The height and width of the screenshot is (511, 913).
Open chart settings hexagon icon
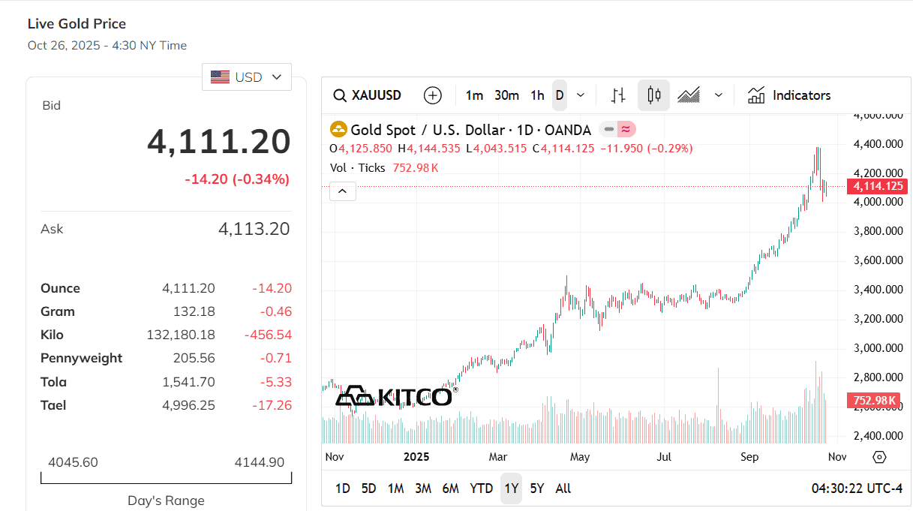[879, 457]
